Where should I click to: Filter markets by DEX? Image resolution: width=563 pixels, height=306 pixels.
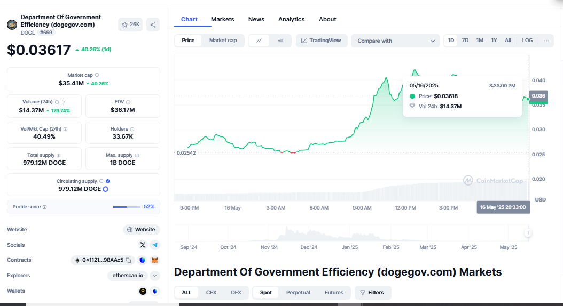click(x=236, y=292)
